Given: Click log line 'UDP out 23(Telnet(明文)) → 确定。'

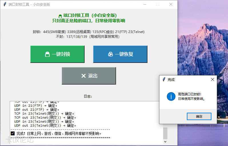Looking at the screenshot, I should click(x=45, y=126).
